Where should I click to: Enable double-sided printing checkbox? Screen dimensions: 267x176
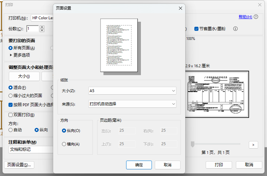[11, 115]
